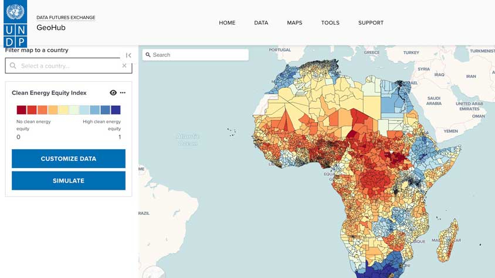Open the SUPPORT menu

pos(371,23)
